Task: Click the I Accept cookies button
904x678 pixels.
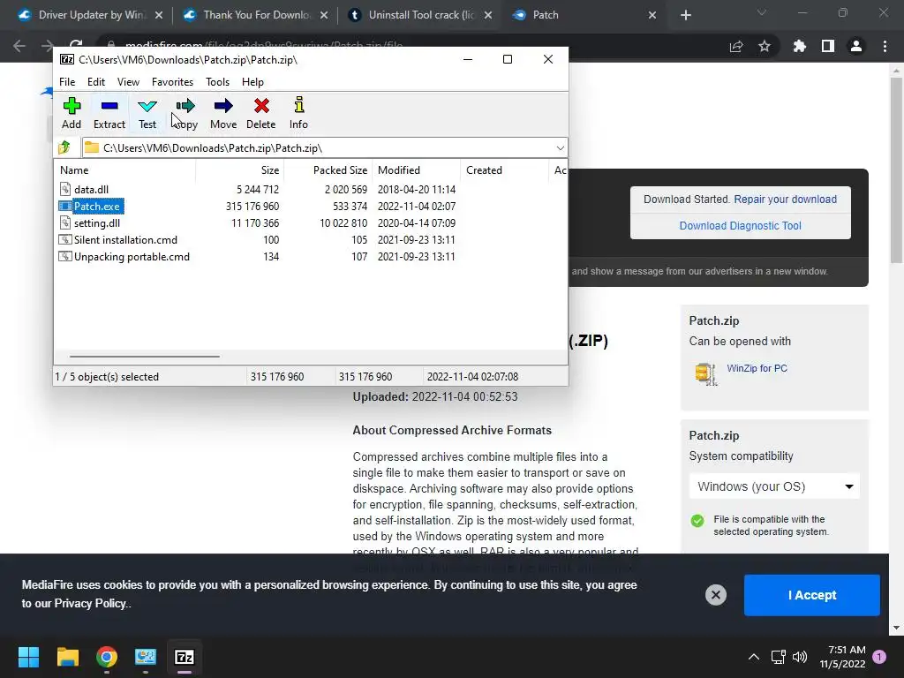Action: point(812,595)
